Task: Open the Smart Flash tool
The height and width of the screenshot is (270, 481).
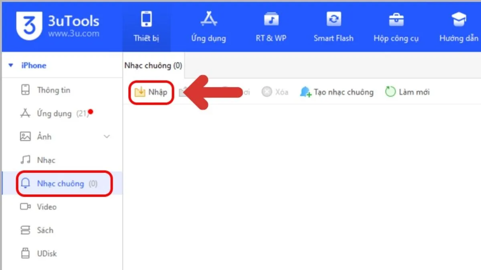Action: (333, 26)
